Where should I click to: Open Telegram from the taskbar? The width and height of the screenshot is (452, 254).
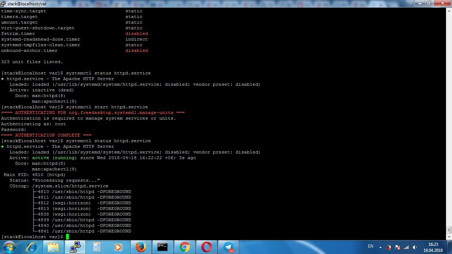[x=228, y=247]
